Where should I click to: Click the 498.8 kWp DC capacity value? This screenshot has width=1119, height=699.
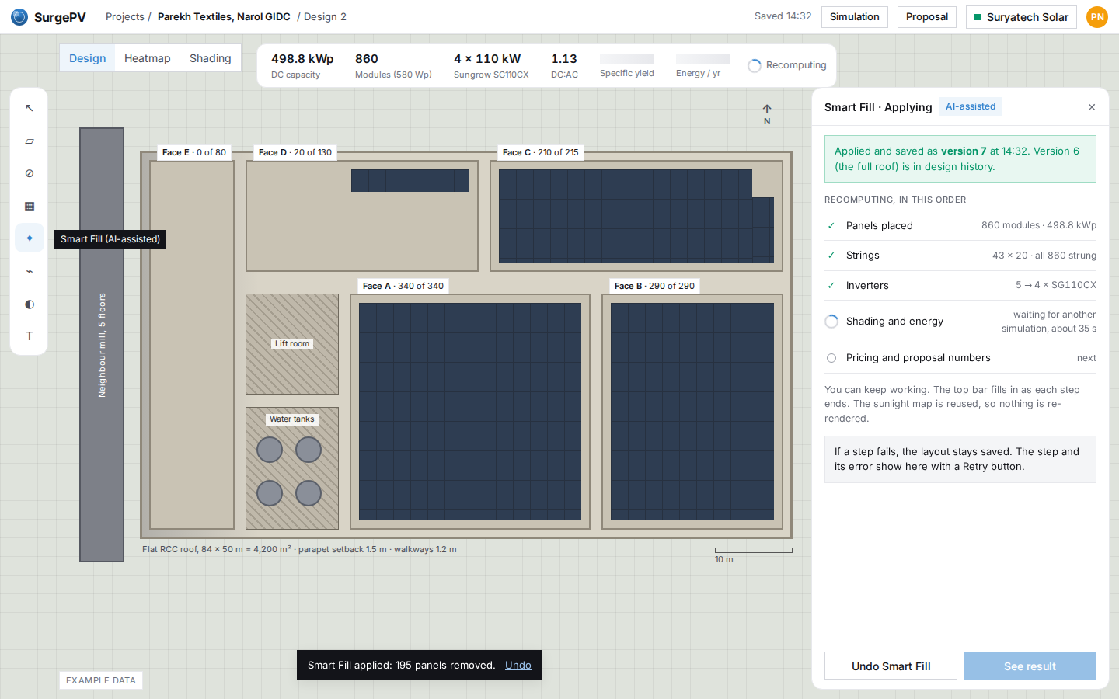coord(302,59)
